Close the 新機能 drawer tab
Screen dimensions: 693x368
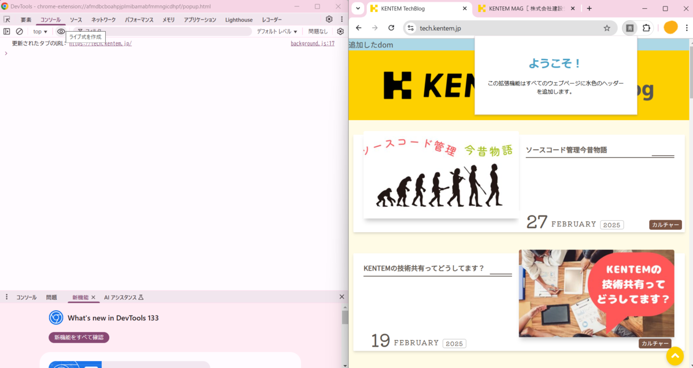tap(93, 298)
